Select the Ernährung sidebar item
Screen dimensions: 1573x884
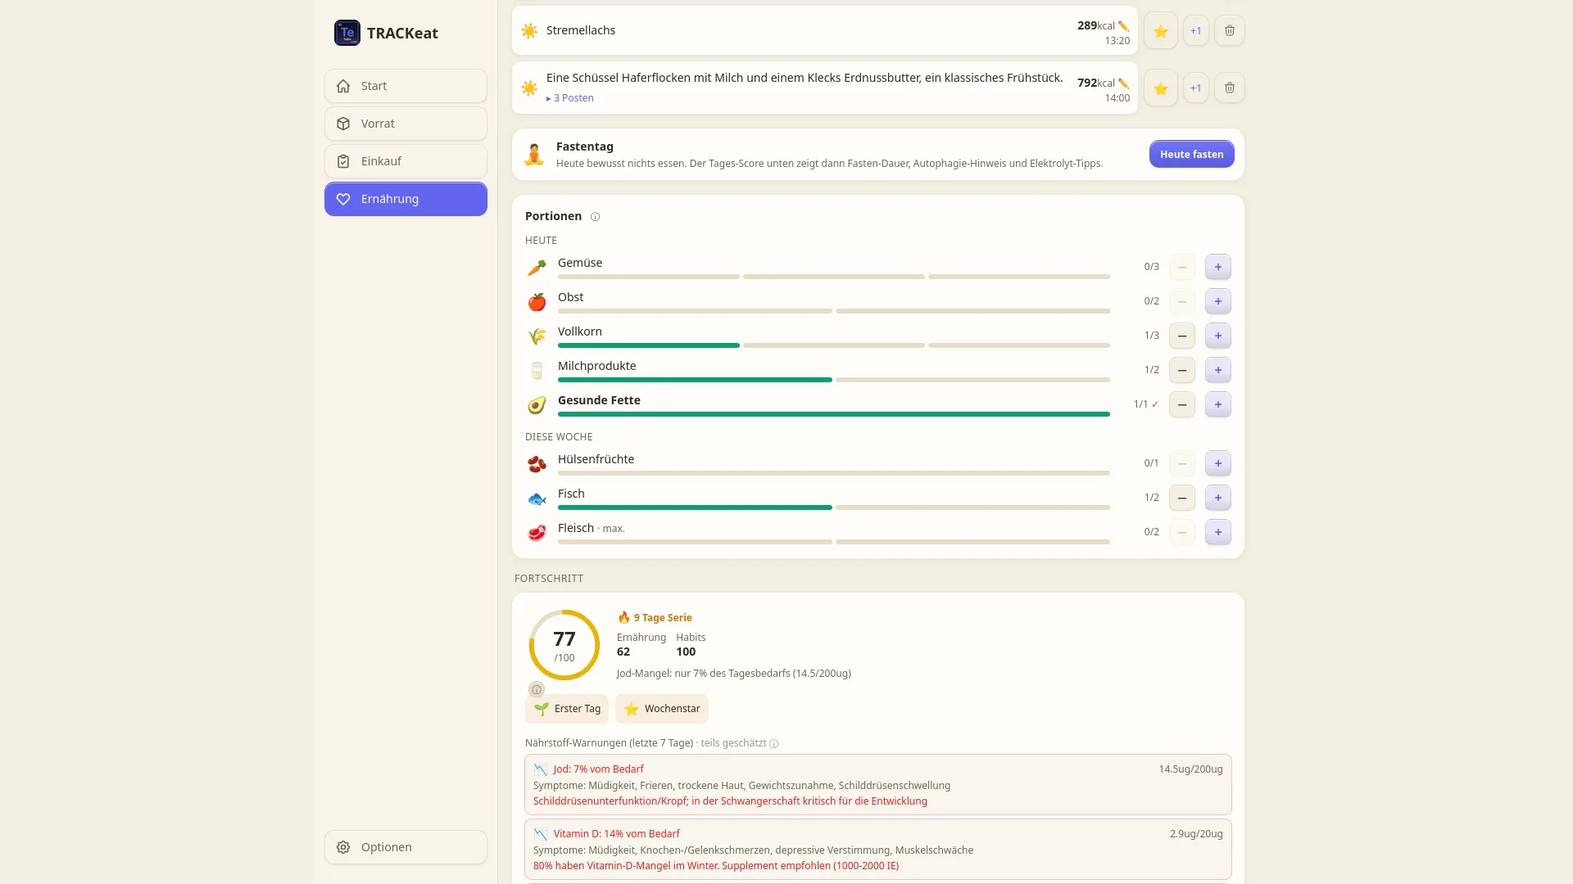coord(406,199)
